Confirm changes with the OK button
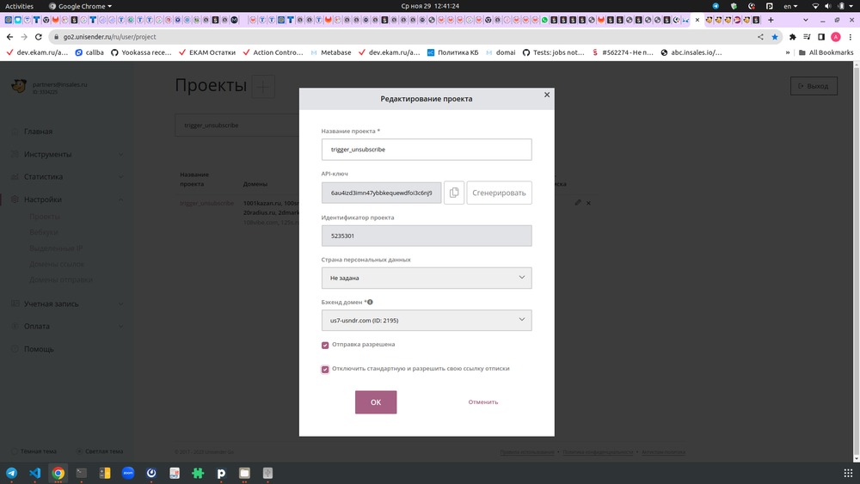This screenshot has width=860, height=484. [x=376, y=402]
